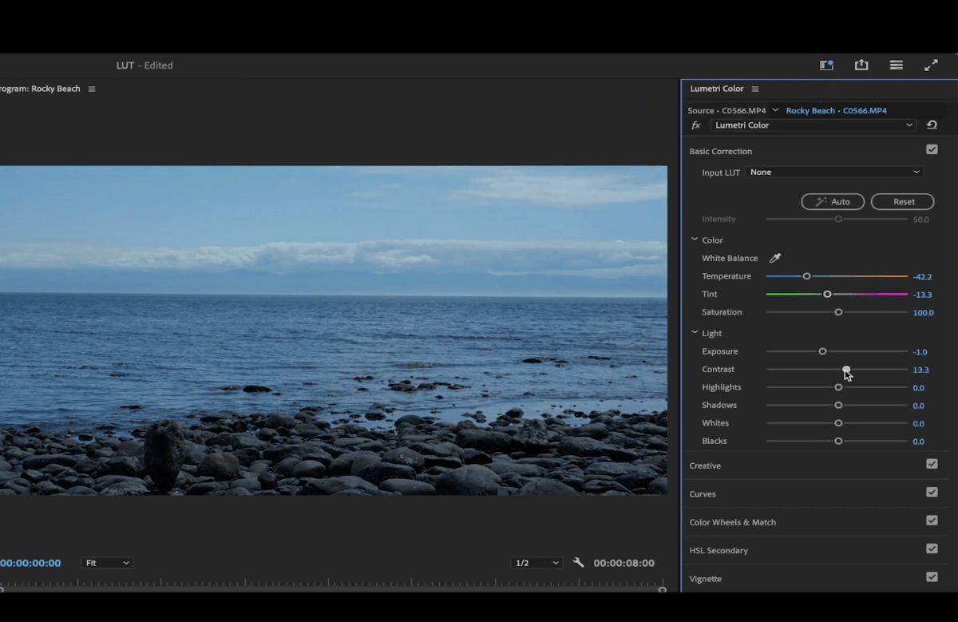Viewport: 958px width, 622px height.
Task: Click the Highlights slider handle
Action: pyautogui.click(x=838, y=387)
